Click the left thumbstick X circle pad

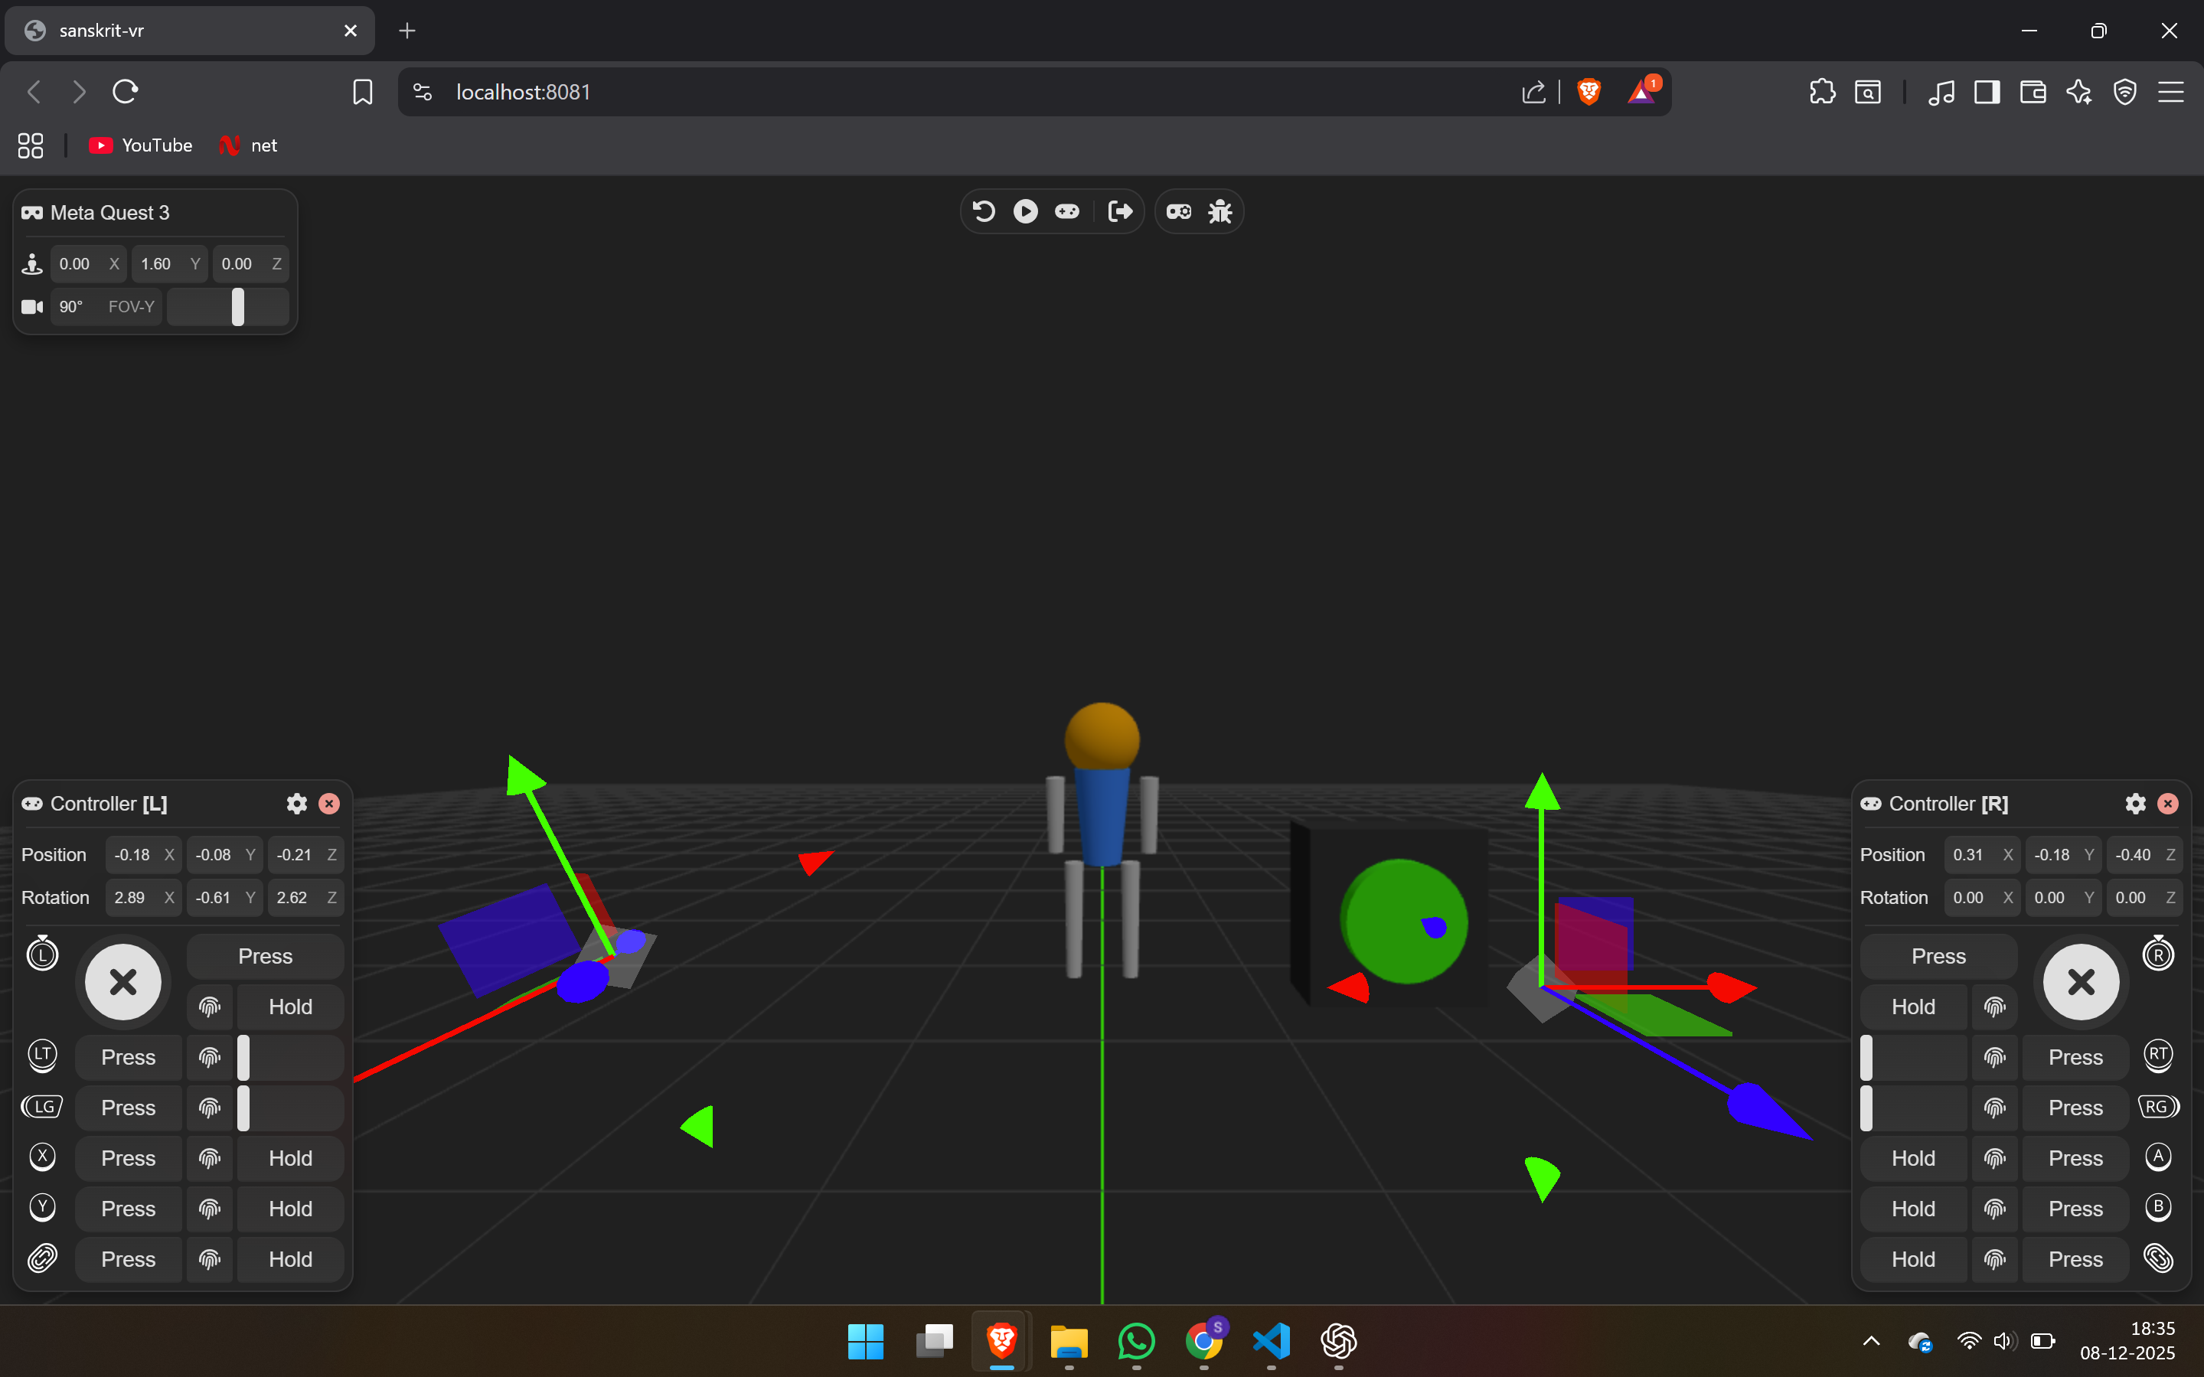tap(123, 982)
